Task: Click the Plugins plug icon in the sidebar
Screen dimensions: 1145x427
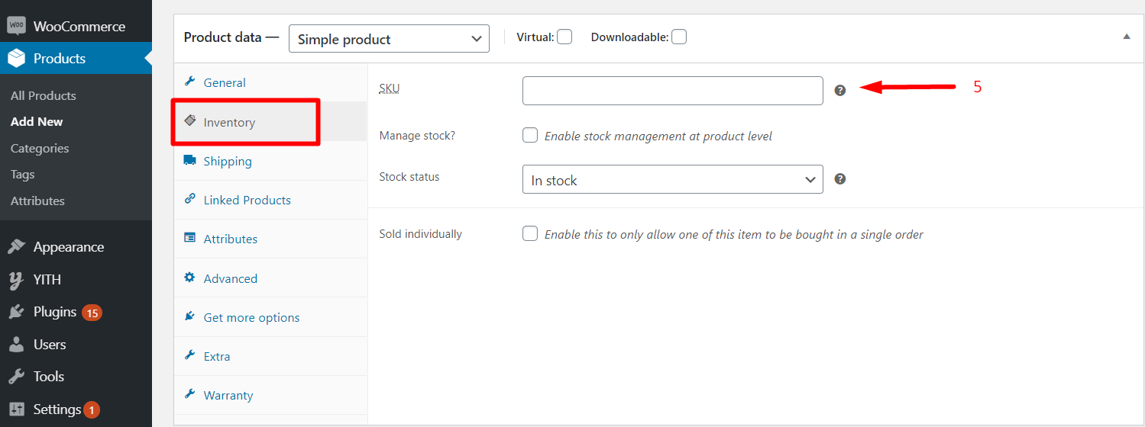Action: click(x=17, y=312)
